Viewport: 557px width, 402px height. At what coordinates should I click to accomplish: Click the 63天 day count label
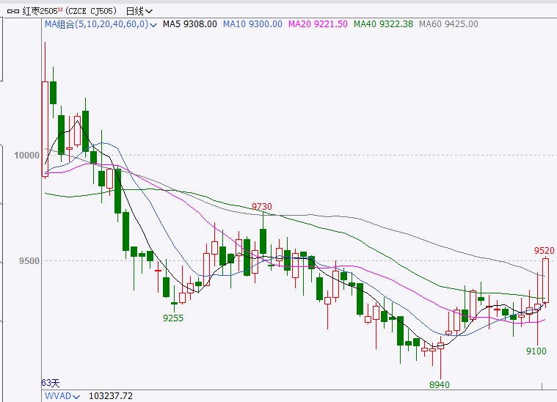[x=51, y=383]
